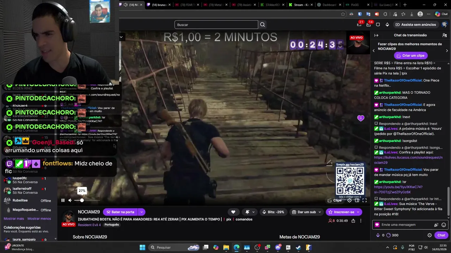Enter fullscreen on the video player

tap(365, 200)
